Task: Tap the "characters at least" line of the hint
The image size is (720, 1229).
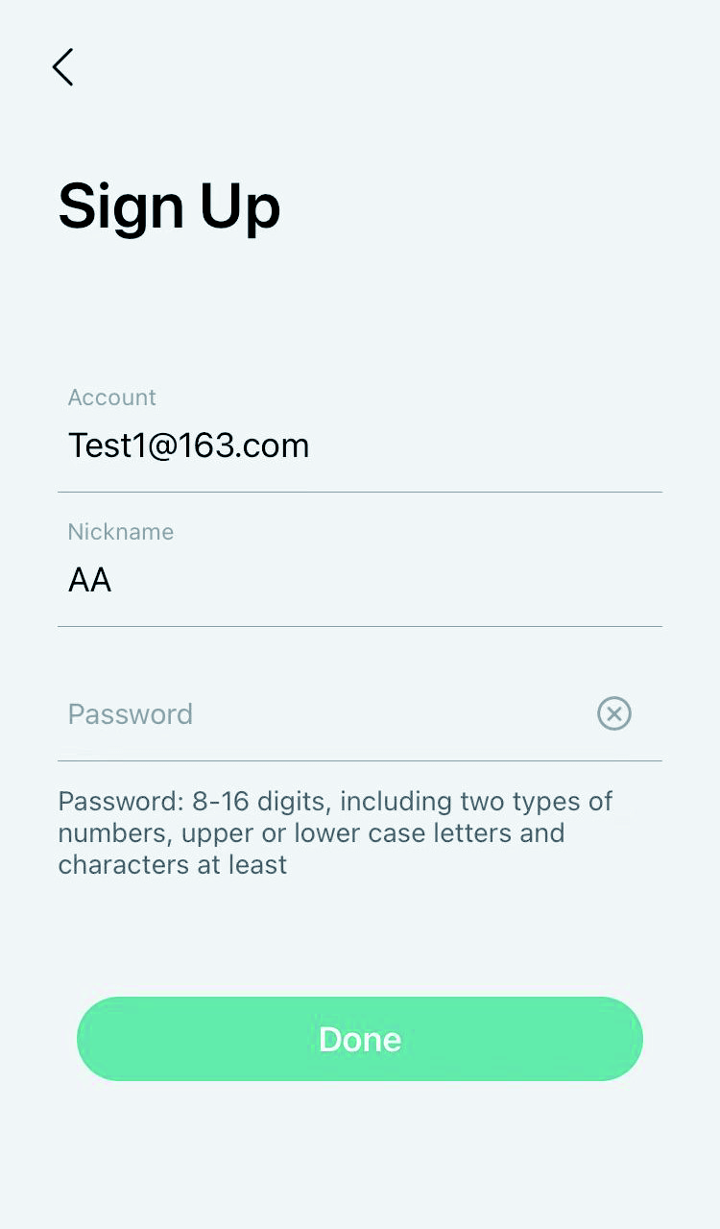Action: (x=173, y=864)
